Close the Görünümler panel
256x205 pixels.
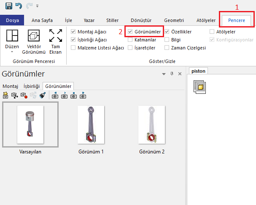pos(180,74)
